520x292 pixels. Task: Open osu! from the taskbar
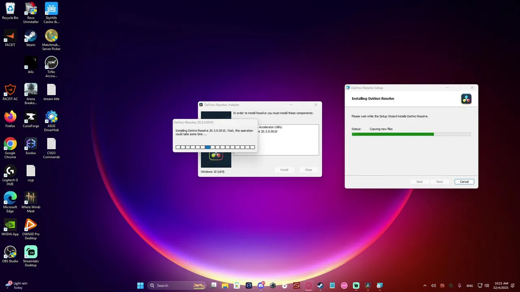pyautogui.click(x=344, y=286)
